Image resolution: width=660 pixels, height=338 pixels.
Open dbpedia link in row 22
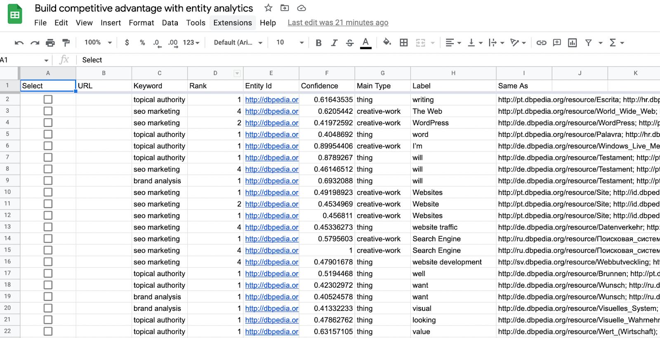tap(272, 331)
